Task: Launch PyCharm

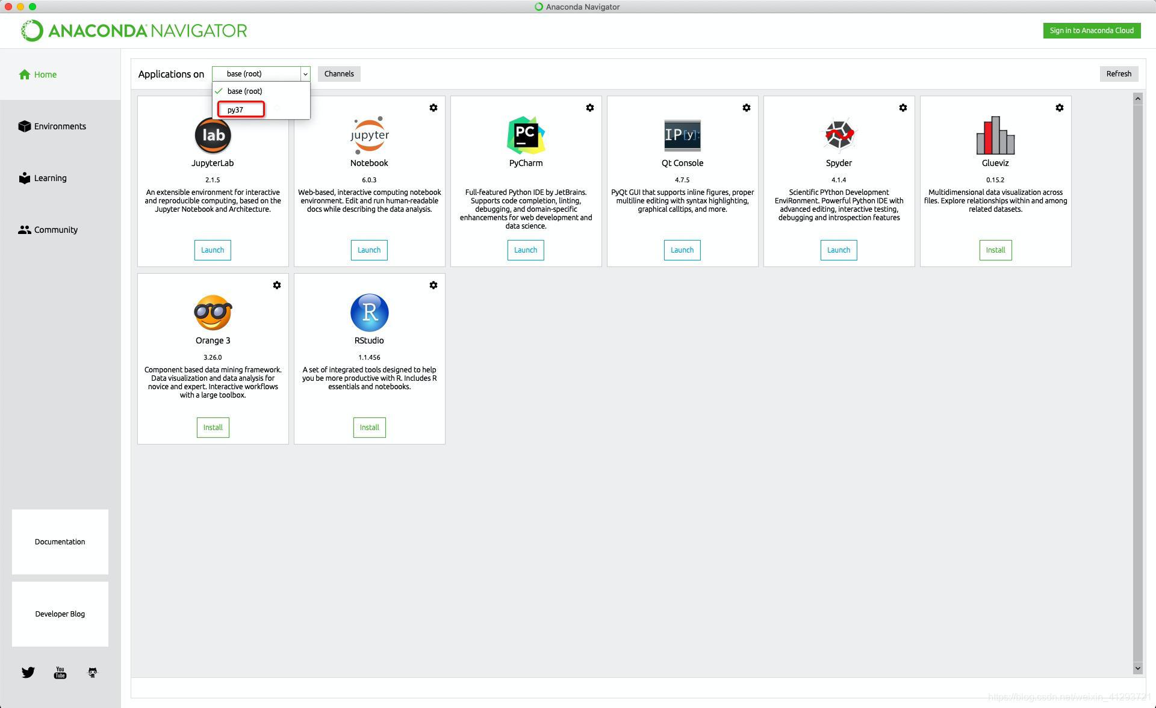Action: pos(526,250)
